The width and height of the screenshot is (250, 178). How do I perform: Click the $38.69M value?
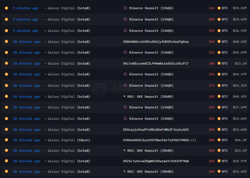tap(240, 53)
